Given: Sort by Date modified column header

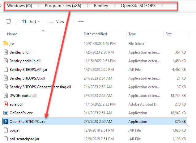Looking at the screenshot, I should pos(95,34).
